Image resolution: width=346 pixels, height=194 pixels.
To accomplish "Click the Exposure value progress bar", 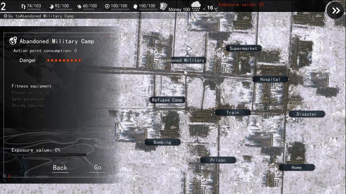I will [49, 155].
